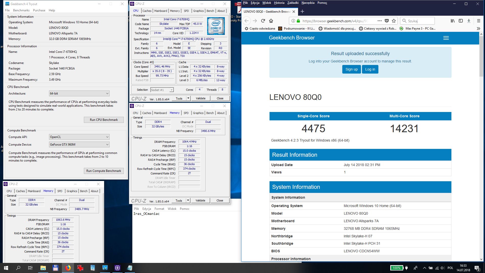
Task: Click Log in on Geekbench Browser
Action: point(370,69)
